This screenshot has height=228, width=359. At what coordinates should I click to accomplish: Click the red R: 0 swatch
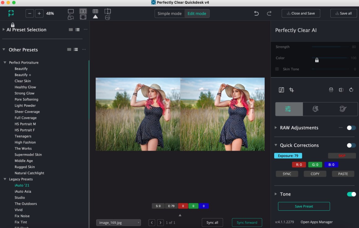click(x=299, y=165)
